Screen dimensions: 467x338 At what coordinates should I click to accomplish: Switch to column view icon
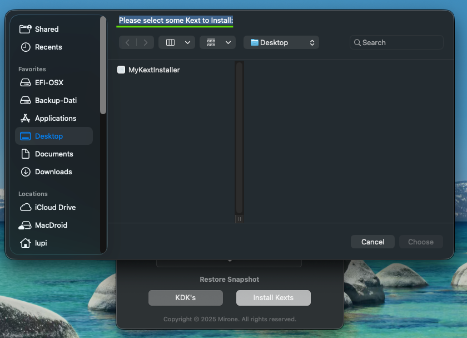pos(170,42)
